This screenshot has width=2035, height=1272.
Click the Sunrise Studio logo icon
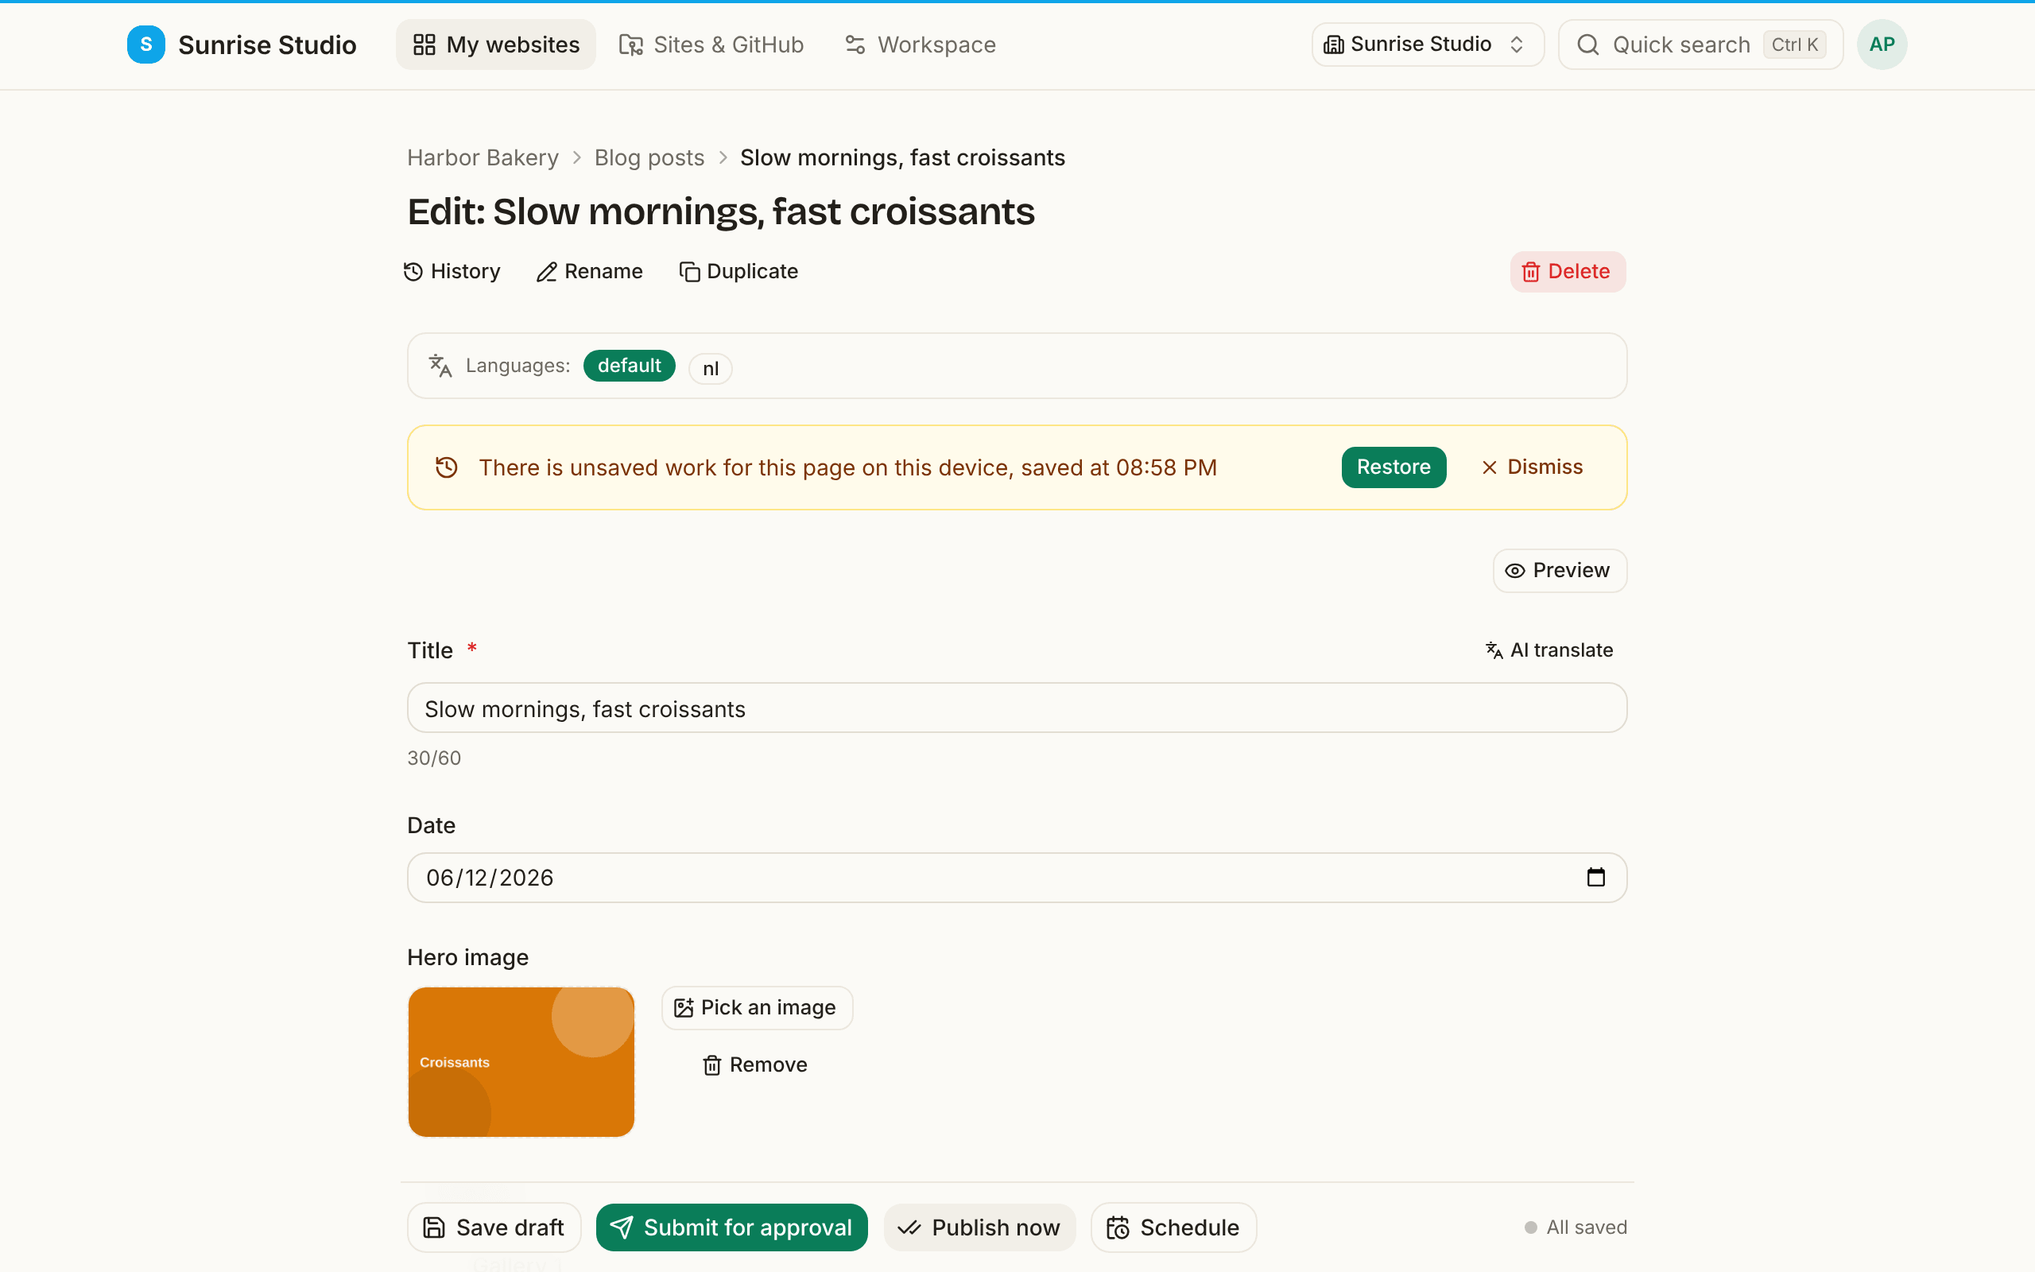click(145, 45)
